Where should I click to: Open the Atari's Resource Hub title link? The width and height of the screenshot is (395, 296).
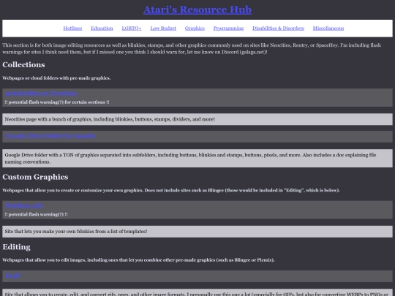click(x=197, y=10)
